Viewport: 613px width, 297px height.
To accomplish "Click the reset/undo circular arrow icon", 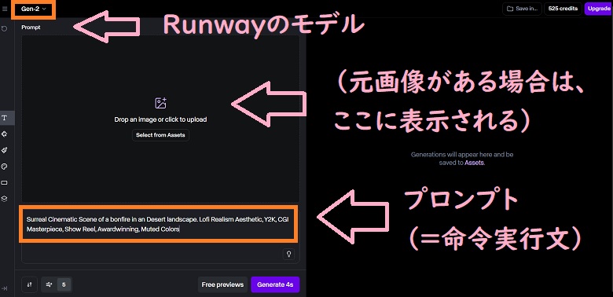I will pyautogui.click(x=5, y=28).
